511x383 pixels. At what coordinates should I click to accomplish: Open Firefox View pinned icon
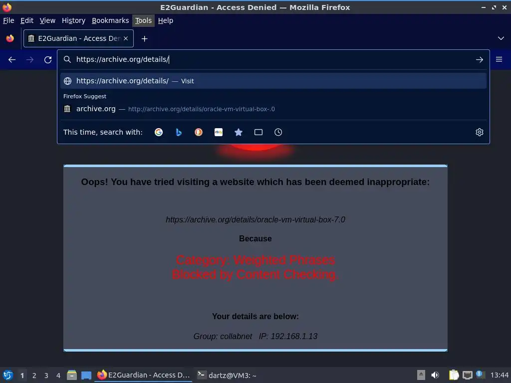[x=10, y=38]
